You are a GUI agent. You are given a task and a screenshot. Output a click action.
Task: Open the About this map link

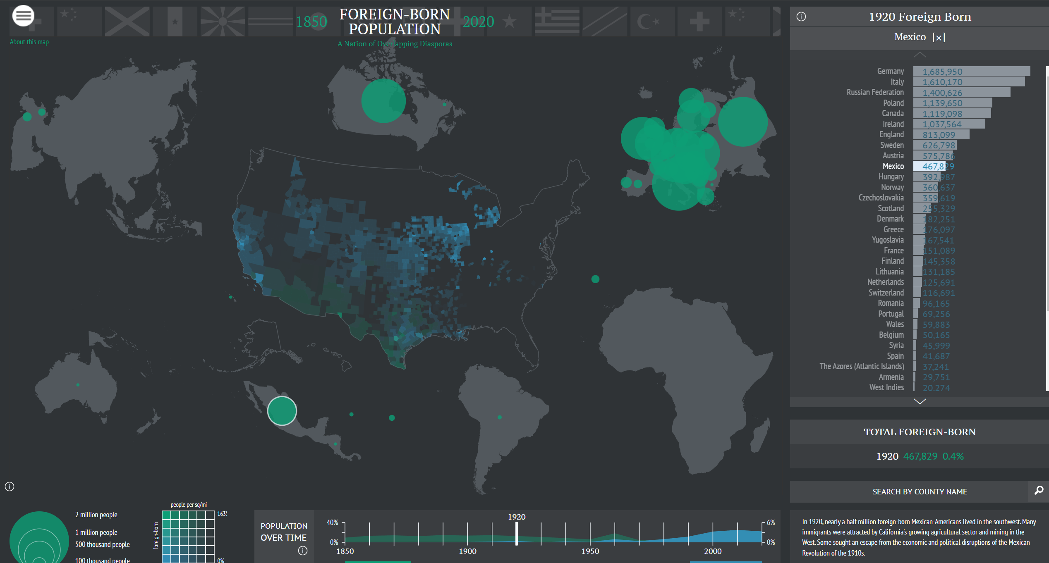[x=29, y=42]
